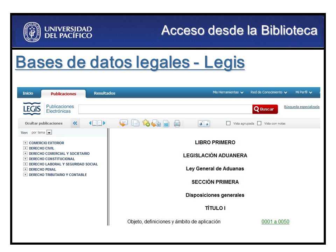Select DERECHO CIVIL label in tree

click(42, 148)
